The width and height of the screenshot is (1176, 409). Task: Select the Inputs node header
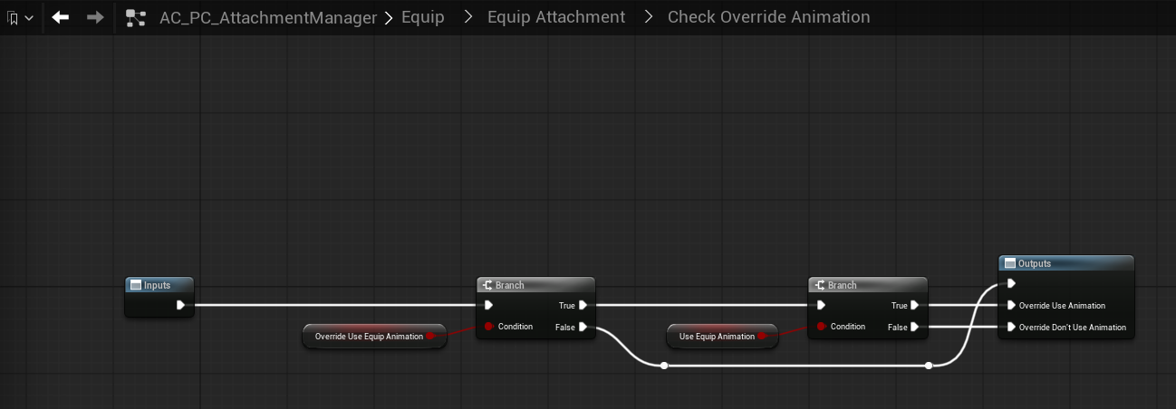159,285
